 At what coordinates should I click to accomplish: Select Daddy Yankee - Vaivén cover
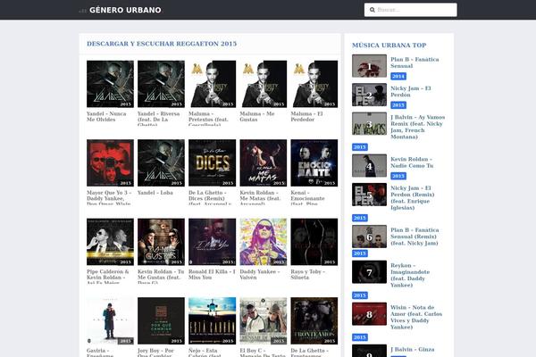pyautogui.click(x=264, y=242)
